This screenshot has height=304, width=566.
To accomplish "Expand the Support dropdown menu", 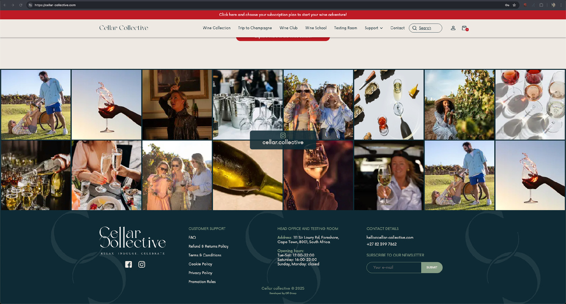I will (x=374, y=28).
